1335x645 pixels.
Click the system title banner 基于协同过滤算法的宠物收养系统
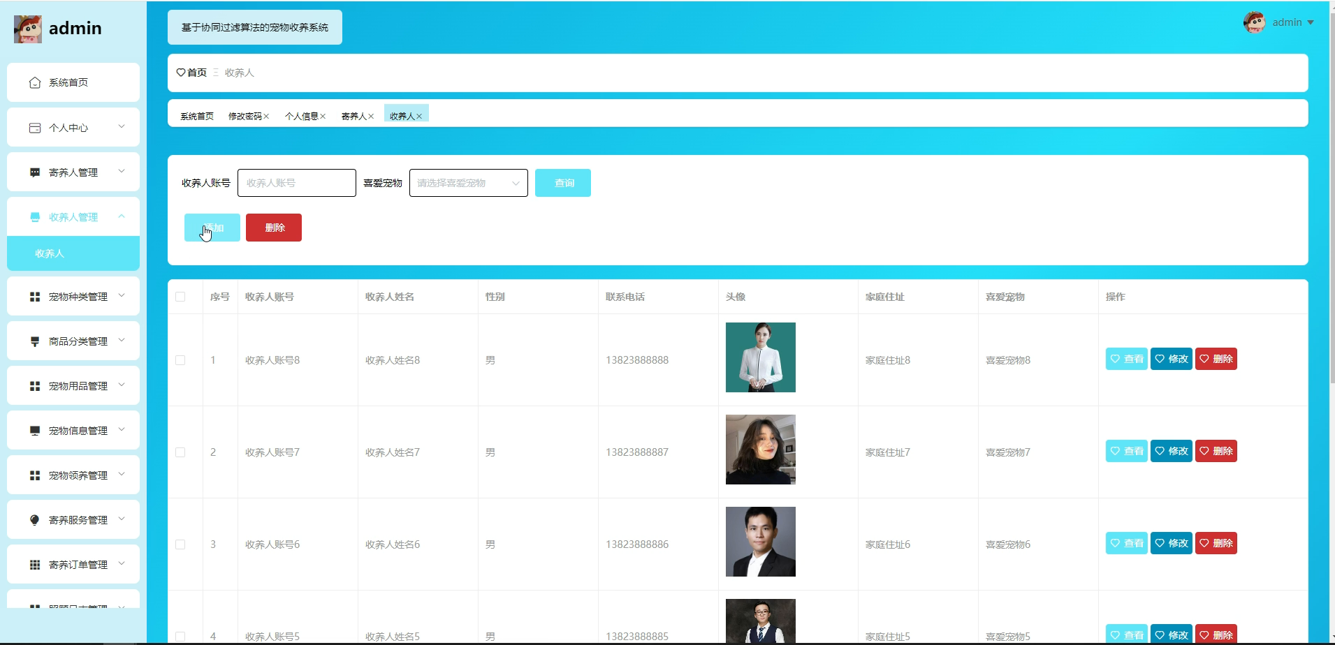pos(255,27)
